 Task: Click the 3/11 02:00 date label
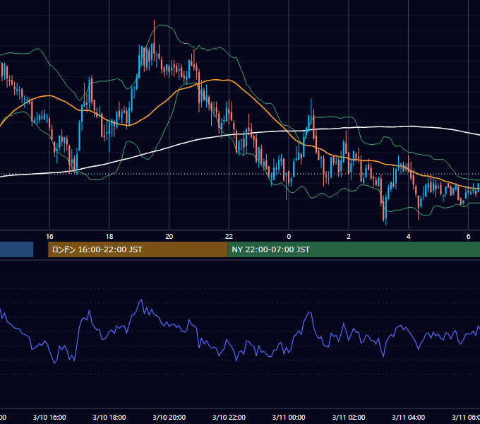349,417
